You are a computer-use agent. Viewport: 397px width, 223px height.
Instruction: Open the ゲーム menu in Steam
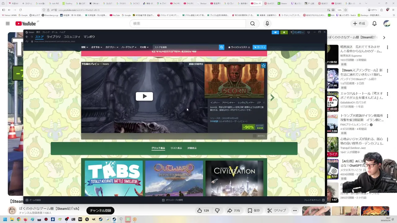55,32
